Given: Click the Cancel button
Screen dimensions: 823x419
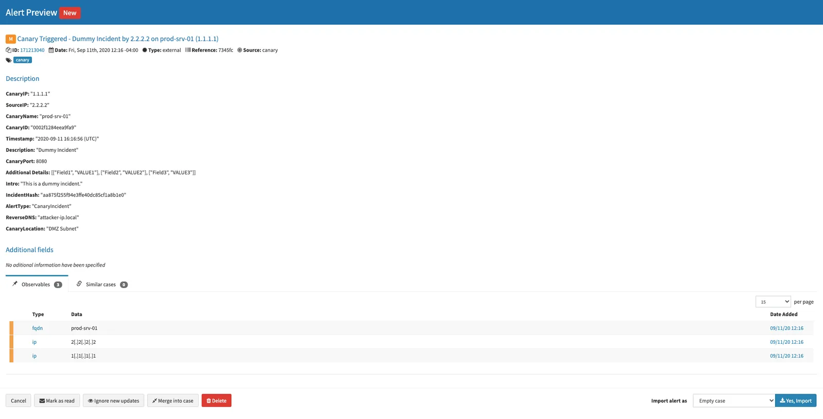Looking at the screenshot, I should [x=19, y=400].
